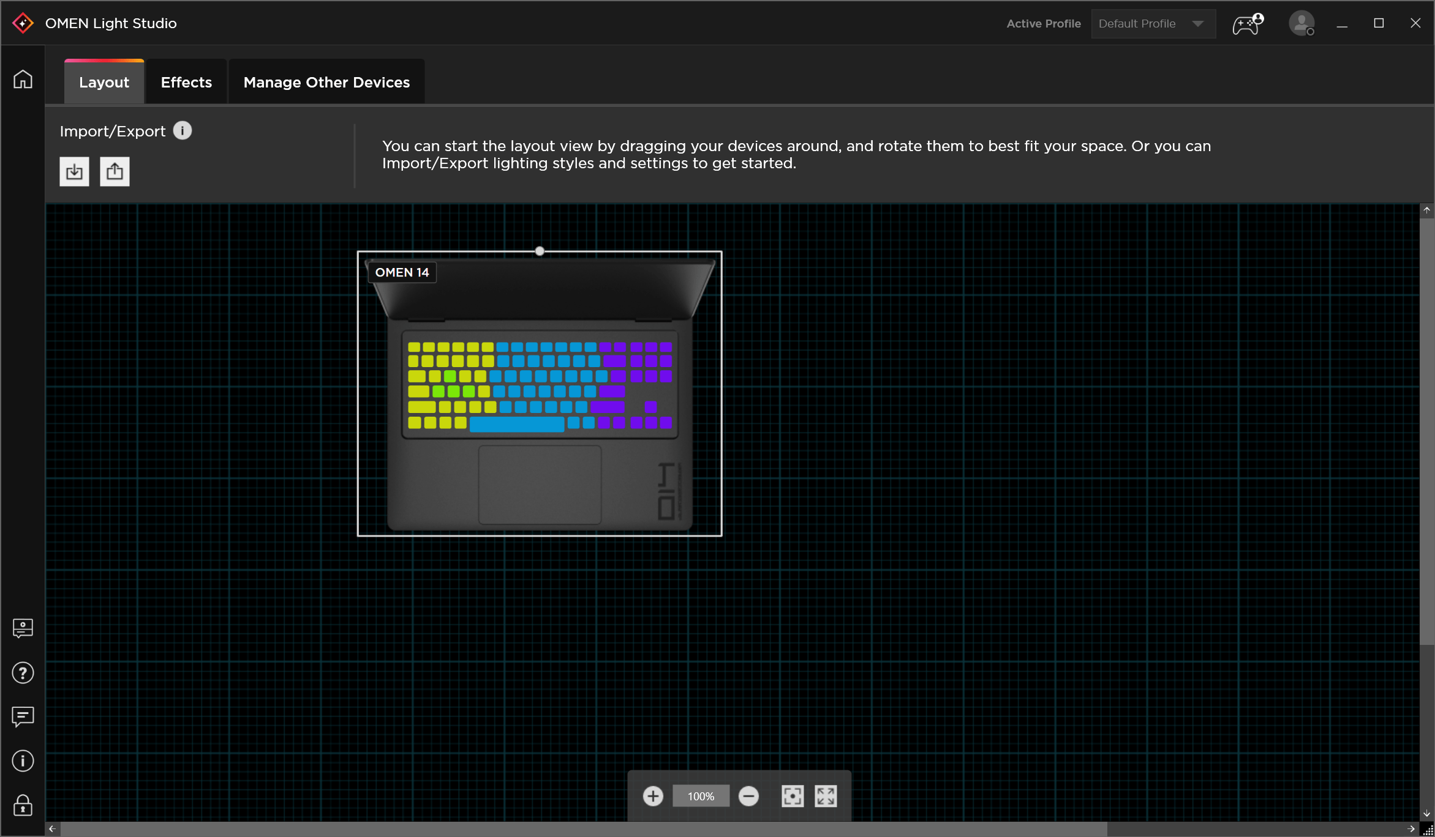Click the Export lighting settings icon
The image size is (1435, 837).
[x=115, y=171]
